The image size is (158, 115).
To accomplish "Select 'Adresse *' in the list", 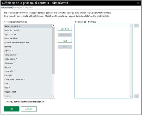I will (x=28, y=51).
